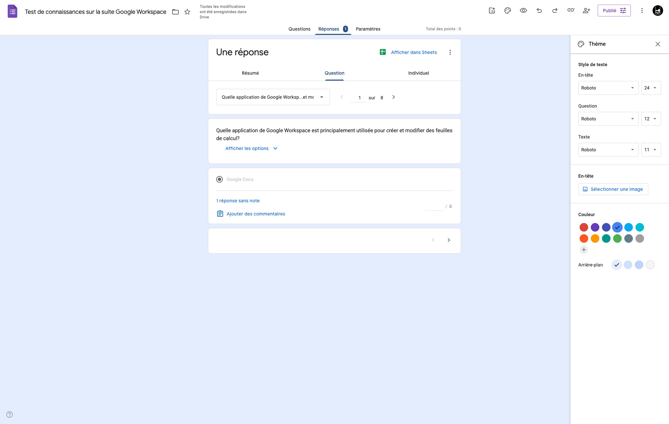Click the Google Forms home icon
The width and height of the screenshot is (669, 424).
point(12,12)
